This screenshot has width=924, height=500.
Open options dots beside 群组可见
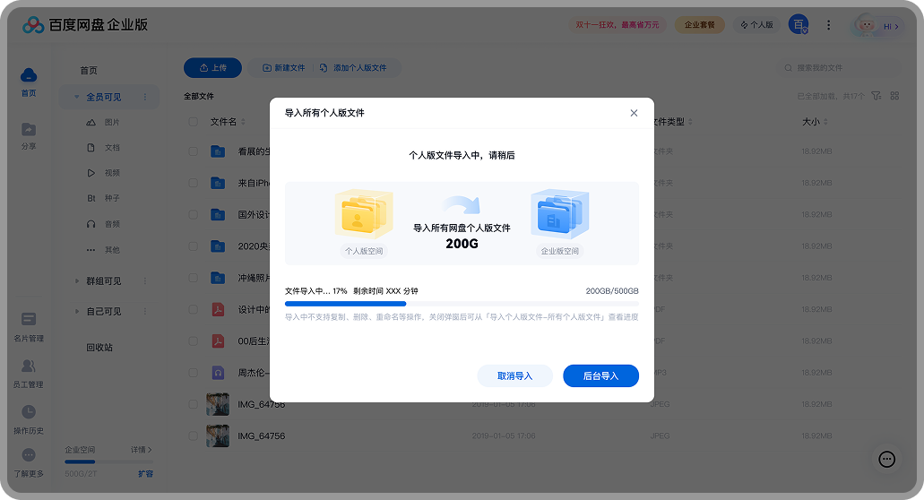145,281
